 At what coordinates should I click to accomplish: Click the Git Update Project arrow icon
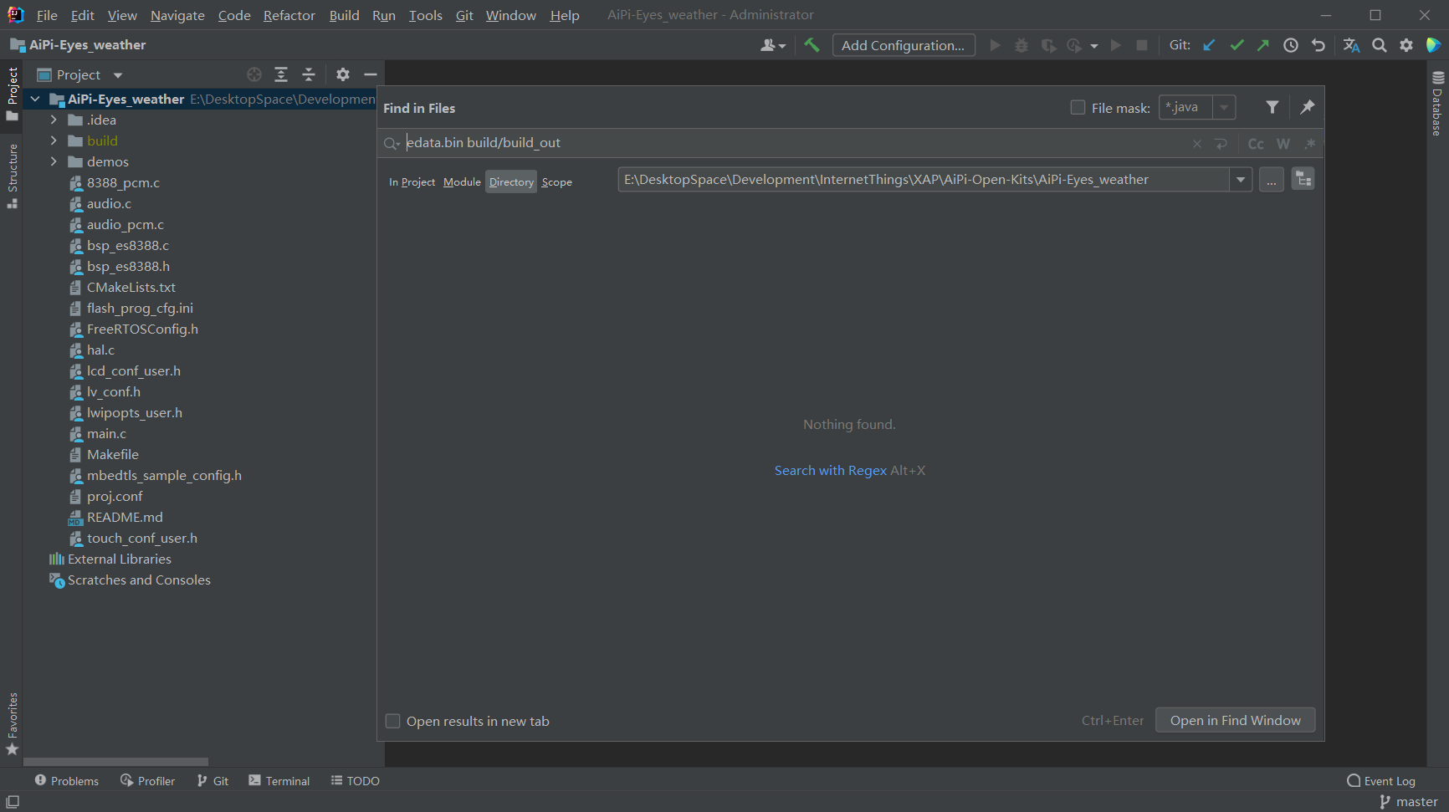pyautogui.click(x=1209, y=45)
